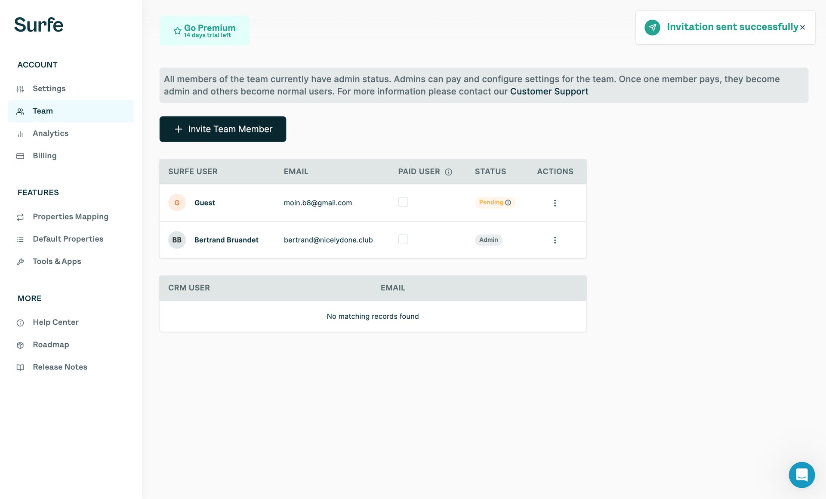
Task: Open the Settings section in the sidebar
Action: pyautogui.click(x=49, y=89)
